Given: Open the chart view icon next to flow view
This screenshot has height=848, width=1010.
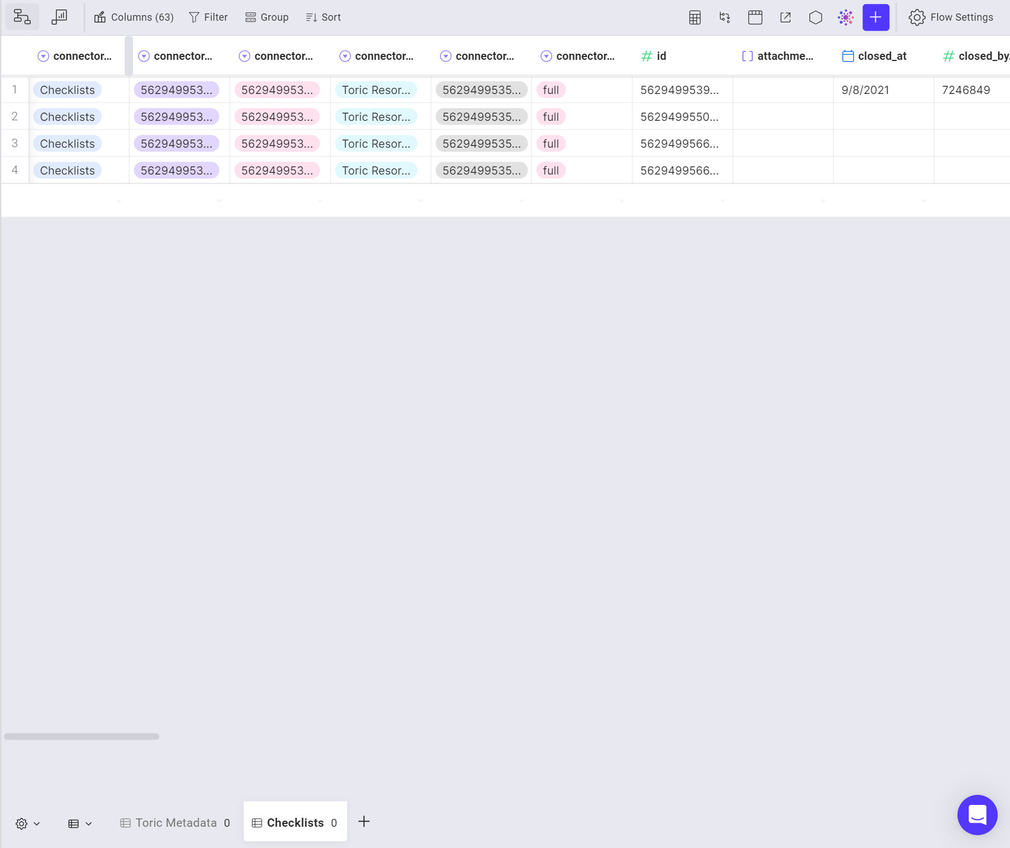Looking at the screenshot, I should coord(59,17).
